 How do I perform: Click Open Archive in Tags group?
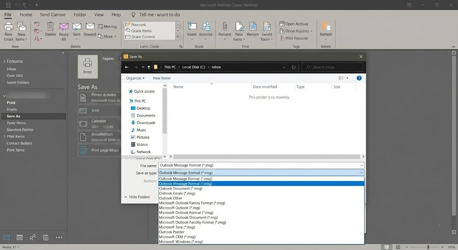click(x=294, y=24)
